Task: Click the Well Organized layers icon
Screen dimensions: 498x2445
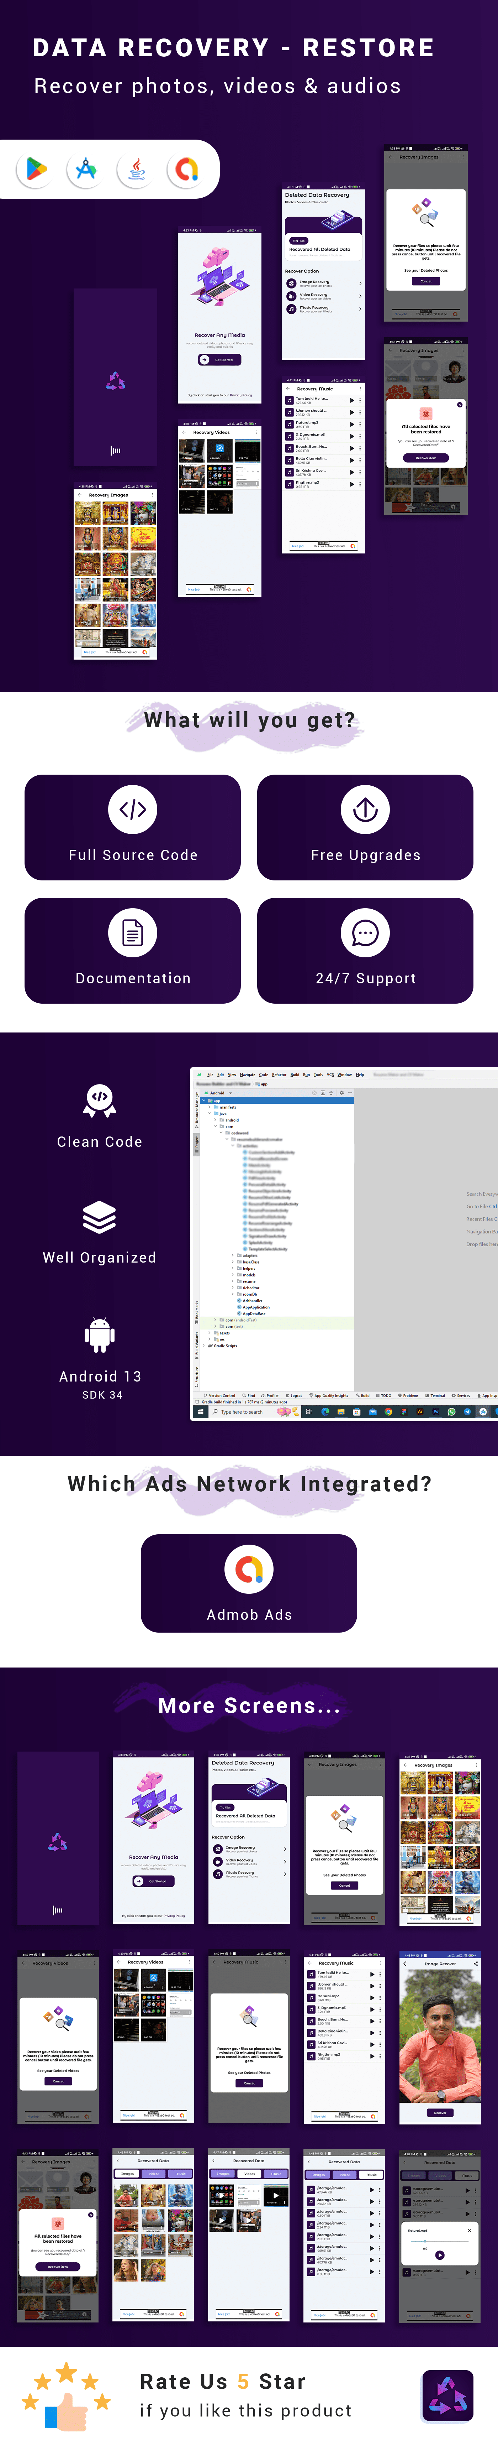Action: pyautogui.click(x=100, y=1217)
